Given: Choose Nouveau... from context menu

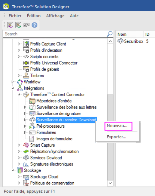Looking at the screenshot, I should (x=117, y=126).
